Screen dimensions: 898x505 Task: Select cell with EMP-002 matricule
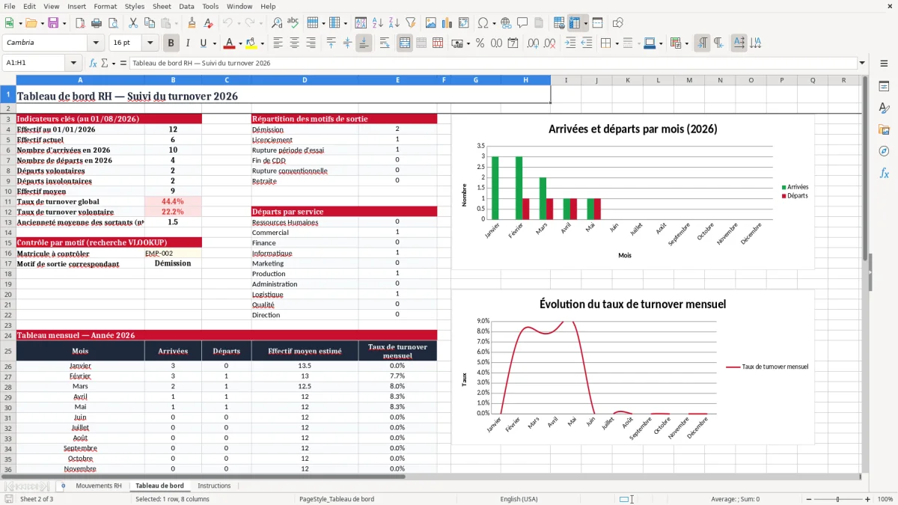point(173,253)
